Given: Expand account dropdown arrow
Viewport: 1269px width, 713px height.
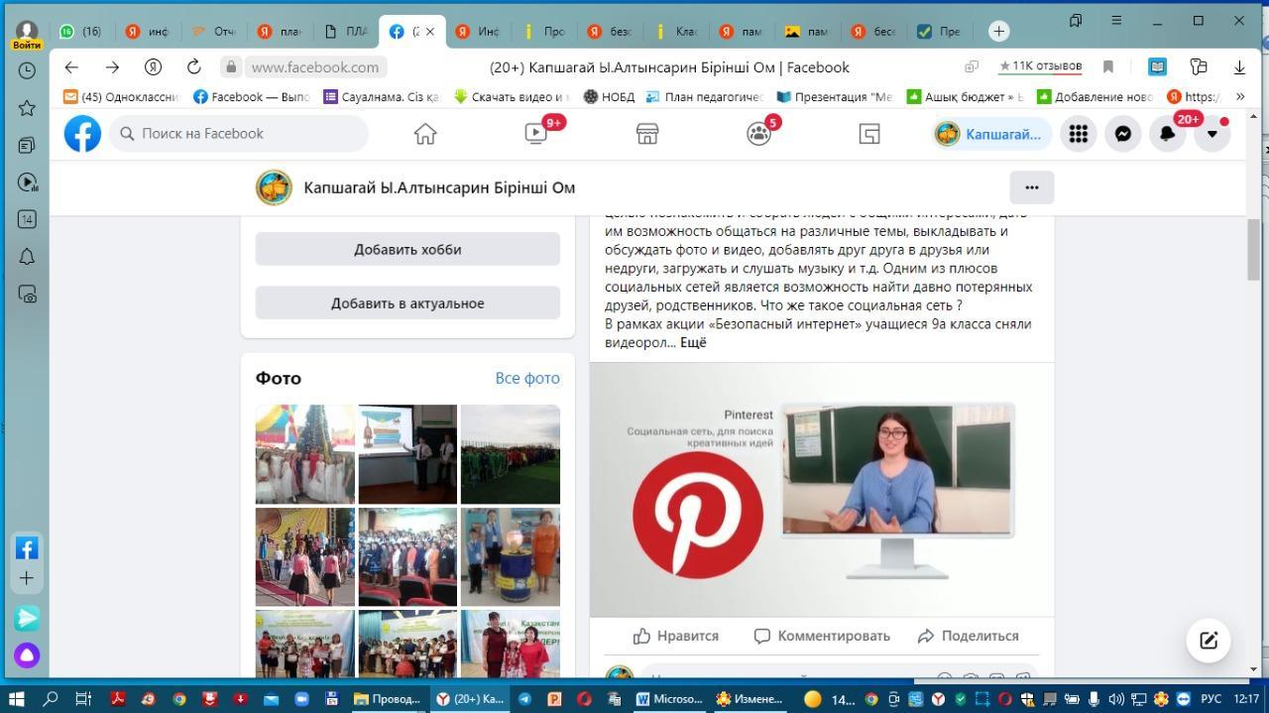Looking at the screenshot, I should click(1211, 134).
